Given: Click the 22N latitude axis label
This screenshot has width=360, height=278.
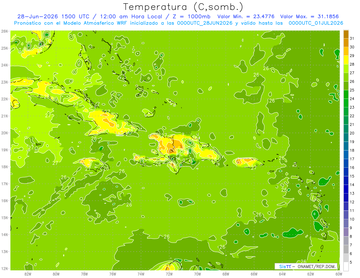Looking at the screenshot, I should [4, 99].
